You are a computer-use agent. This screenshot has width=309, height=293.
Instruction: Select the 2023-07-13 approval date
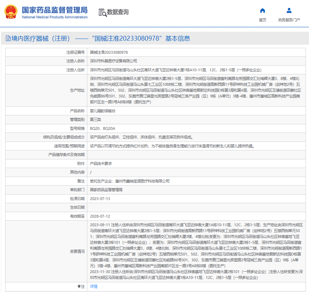pyautogui.click(x=100, y=199)
